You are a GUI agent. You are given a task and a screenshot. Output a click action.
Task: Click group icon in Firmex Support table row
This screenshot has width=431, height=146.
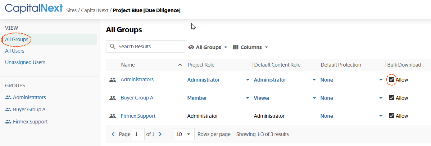point(112,116)
